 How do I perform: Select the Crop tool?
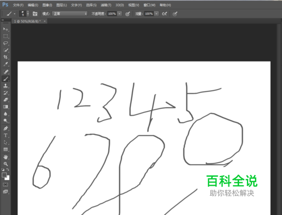click(6, 57)
